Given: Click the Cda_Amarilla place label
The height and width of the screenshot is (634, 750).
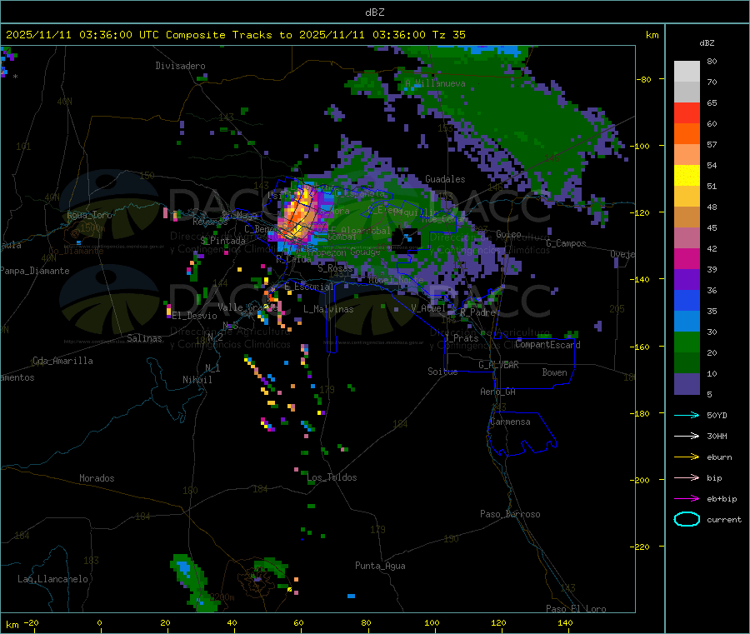Looking at the screenshot, I should (x=62, y=361).
